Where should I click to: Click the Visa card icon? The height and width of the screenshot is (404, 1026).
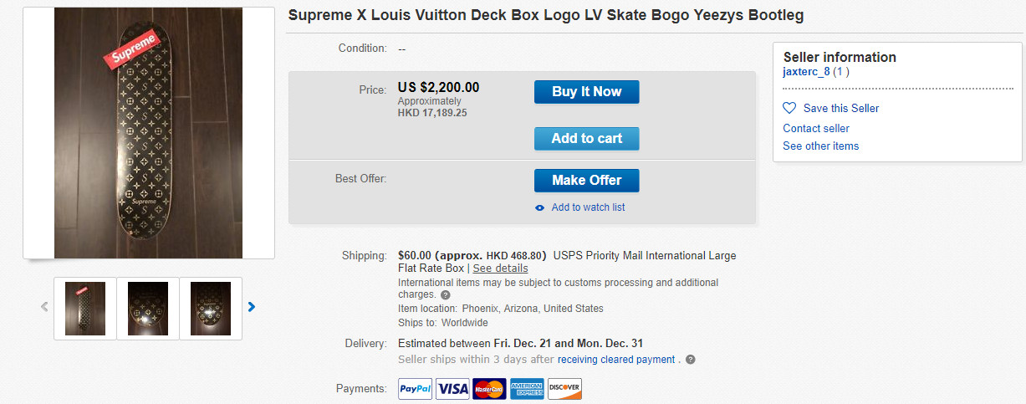452,389
